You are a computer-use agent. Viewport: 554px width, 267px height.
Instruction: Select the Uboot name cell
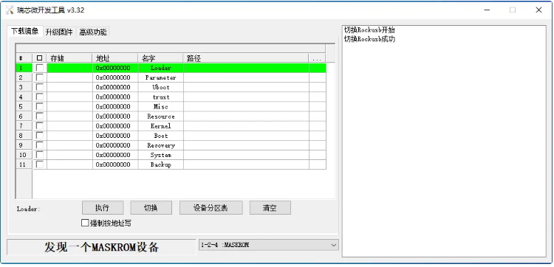[161, 87]
